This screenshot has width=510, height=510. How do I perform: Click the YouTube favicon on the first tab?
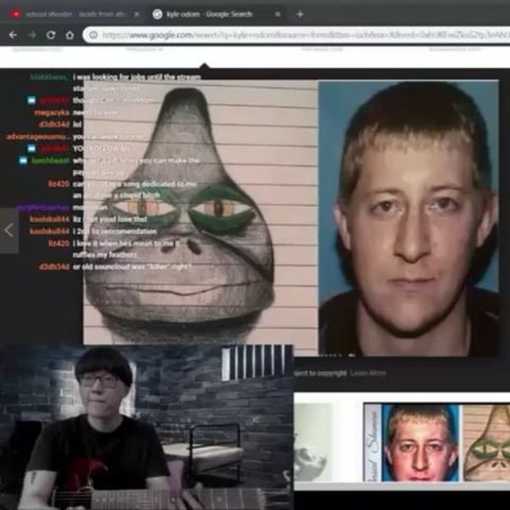(15, 14)
